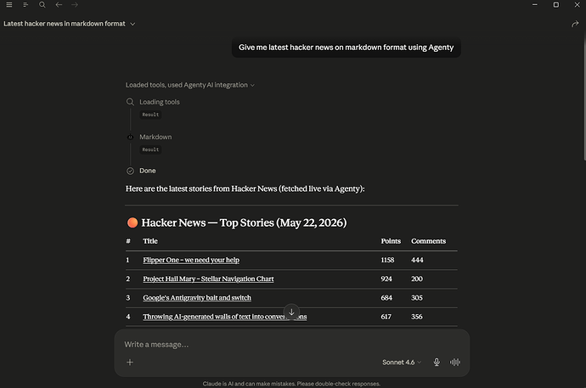Show the Loading tools Result badge

[x=150, y=115]
